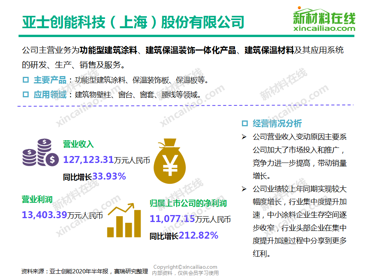Click the xincailiao.com text under logo
This screenshot has width=371, height=278.
point(324,29)
